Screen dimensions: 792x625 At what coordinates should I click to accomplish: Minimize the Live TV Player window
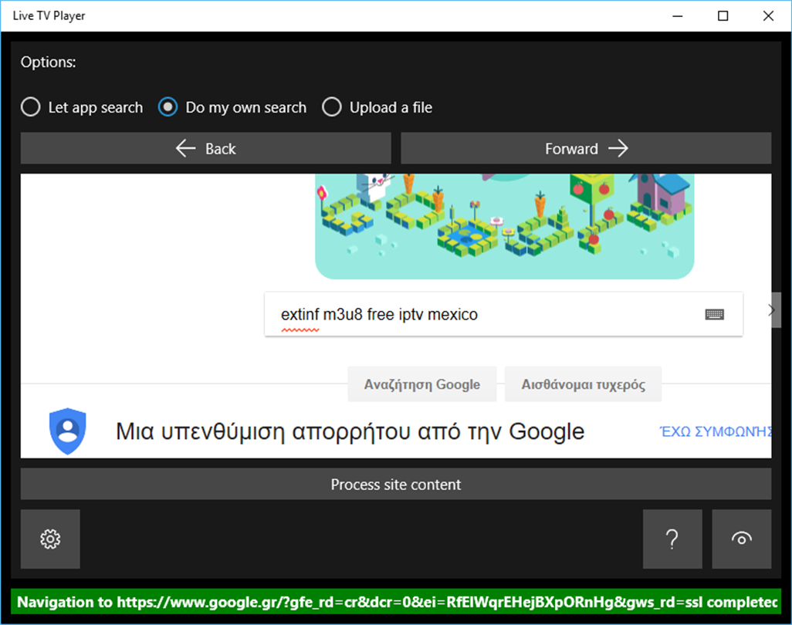pos(677,16)
